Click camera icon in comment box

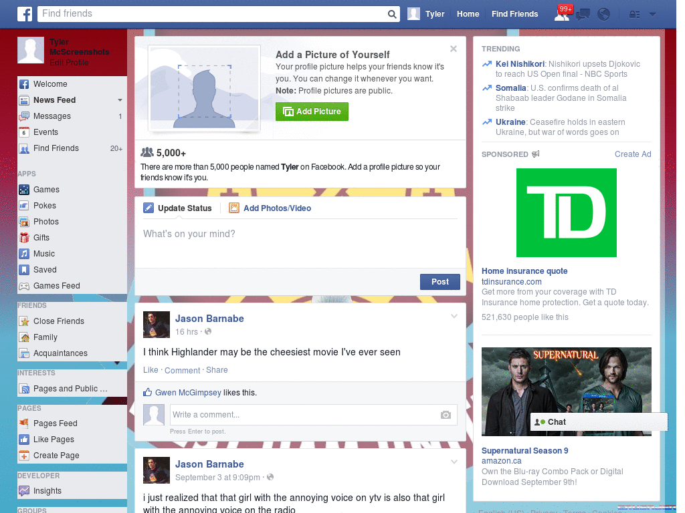click(x=446, y=415)
